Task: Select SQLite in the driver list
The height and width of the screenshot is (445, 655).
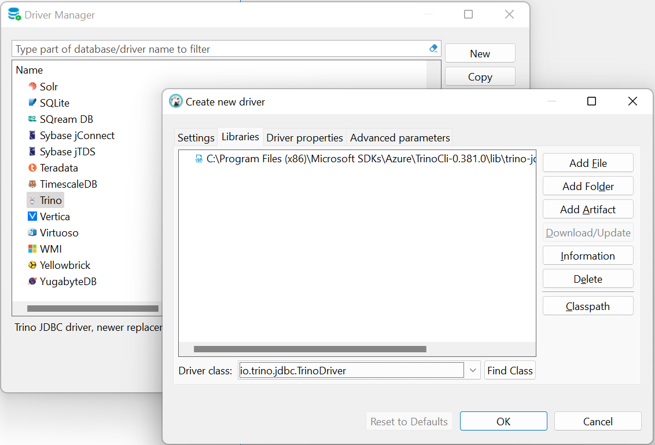Action: click(x=55, y=103)
